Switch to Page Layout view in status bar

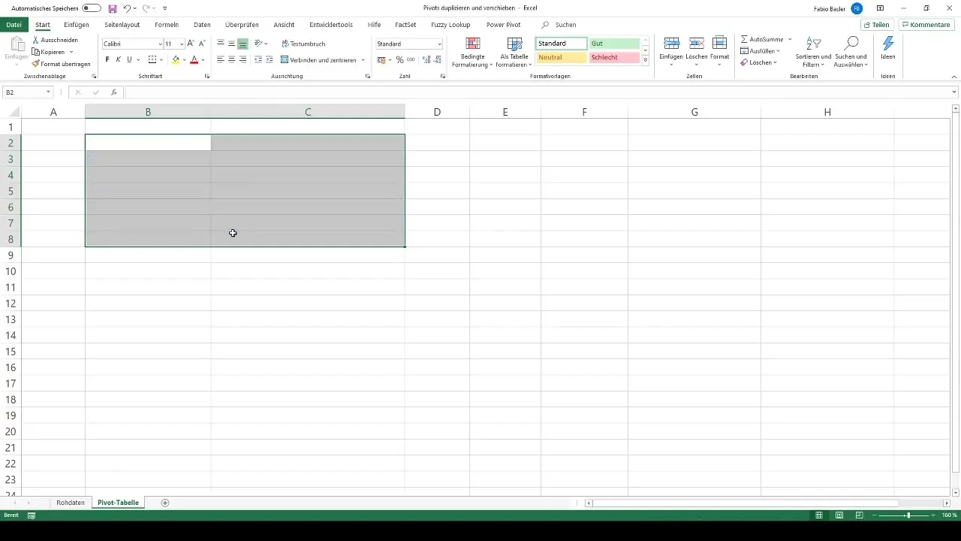click(839, 515)
